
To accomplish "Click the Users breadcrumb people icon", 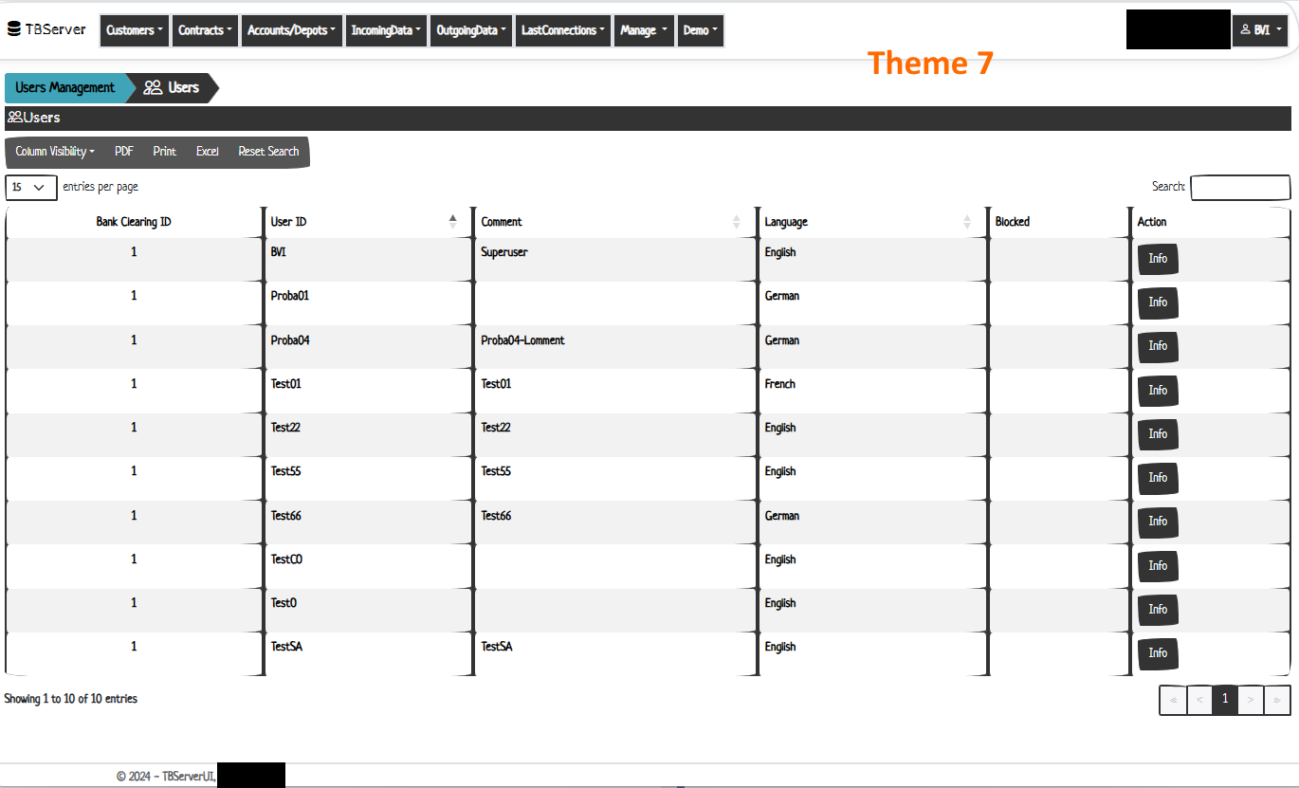I will point(153,88).
